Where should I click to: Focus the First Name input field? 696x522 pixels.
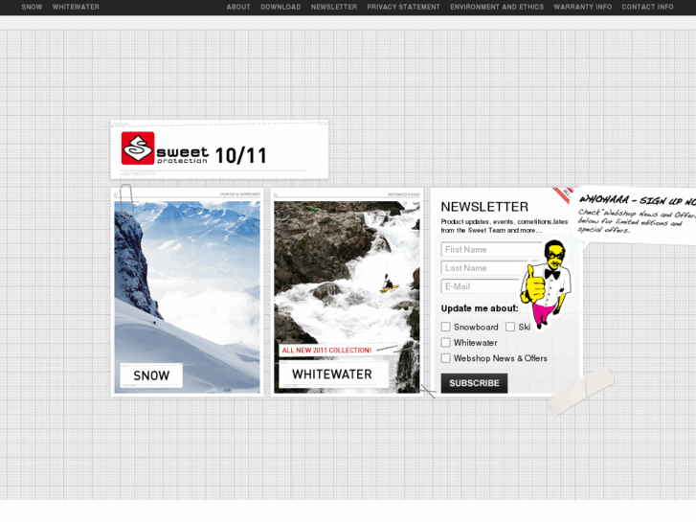(492, 250)
